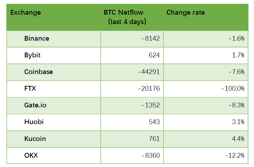Select the Coinbase exchange cell
This screenshot has height=167, width=254.
38,72
